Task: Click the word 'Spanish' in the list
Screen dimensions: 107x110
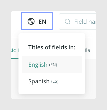Action: 39,81
